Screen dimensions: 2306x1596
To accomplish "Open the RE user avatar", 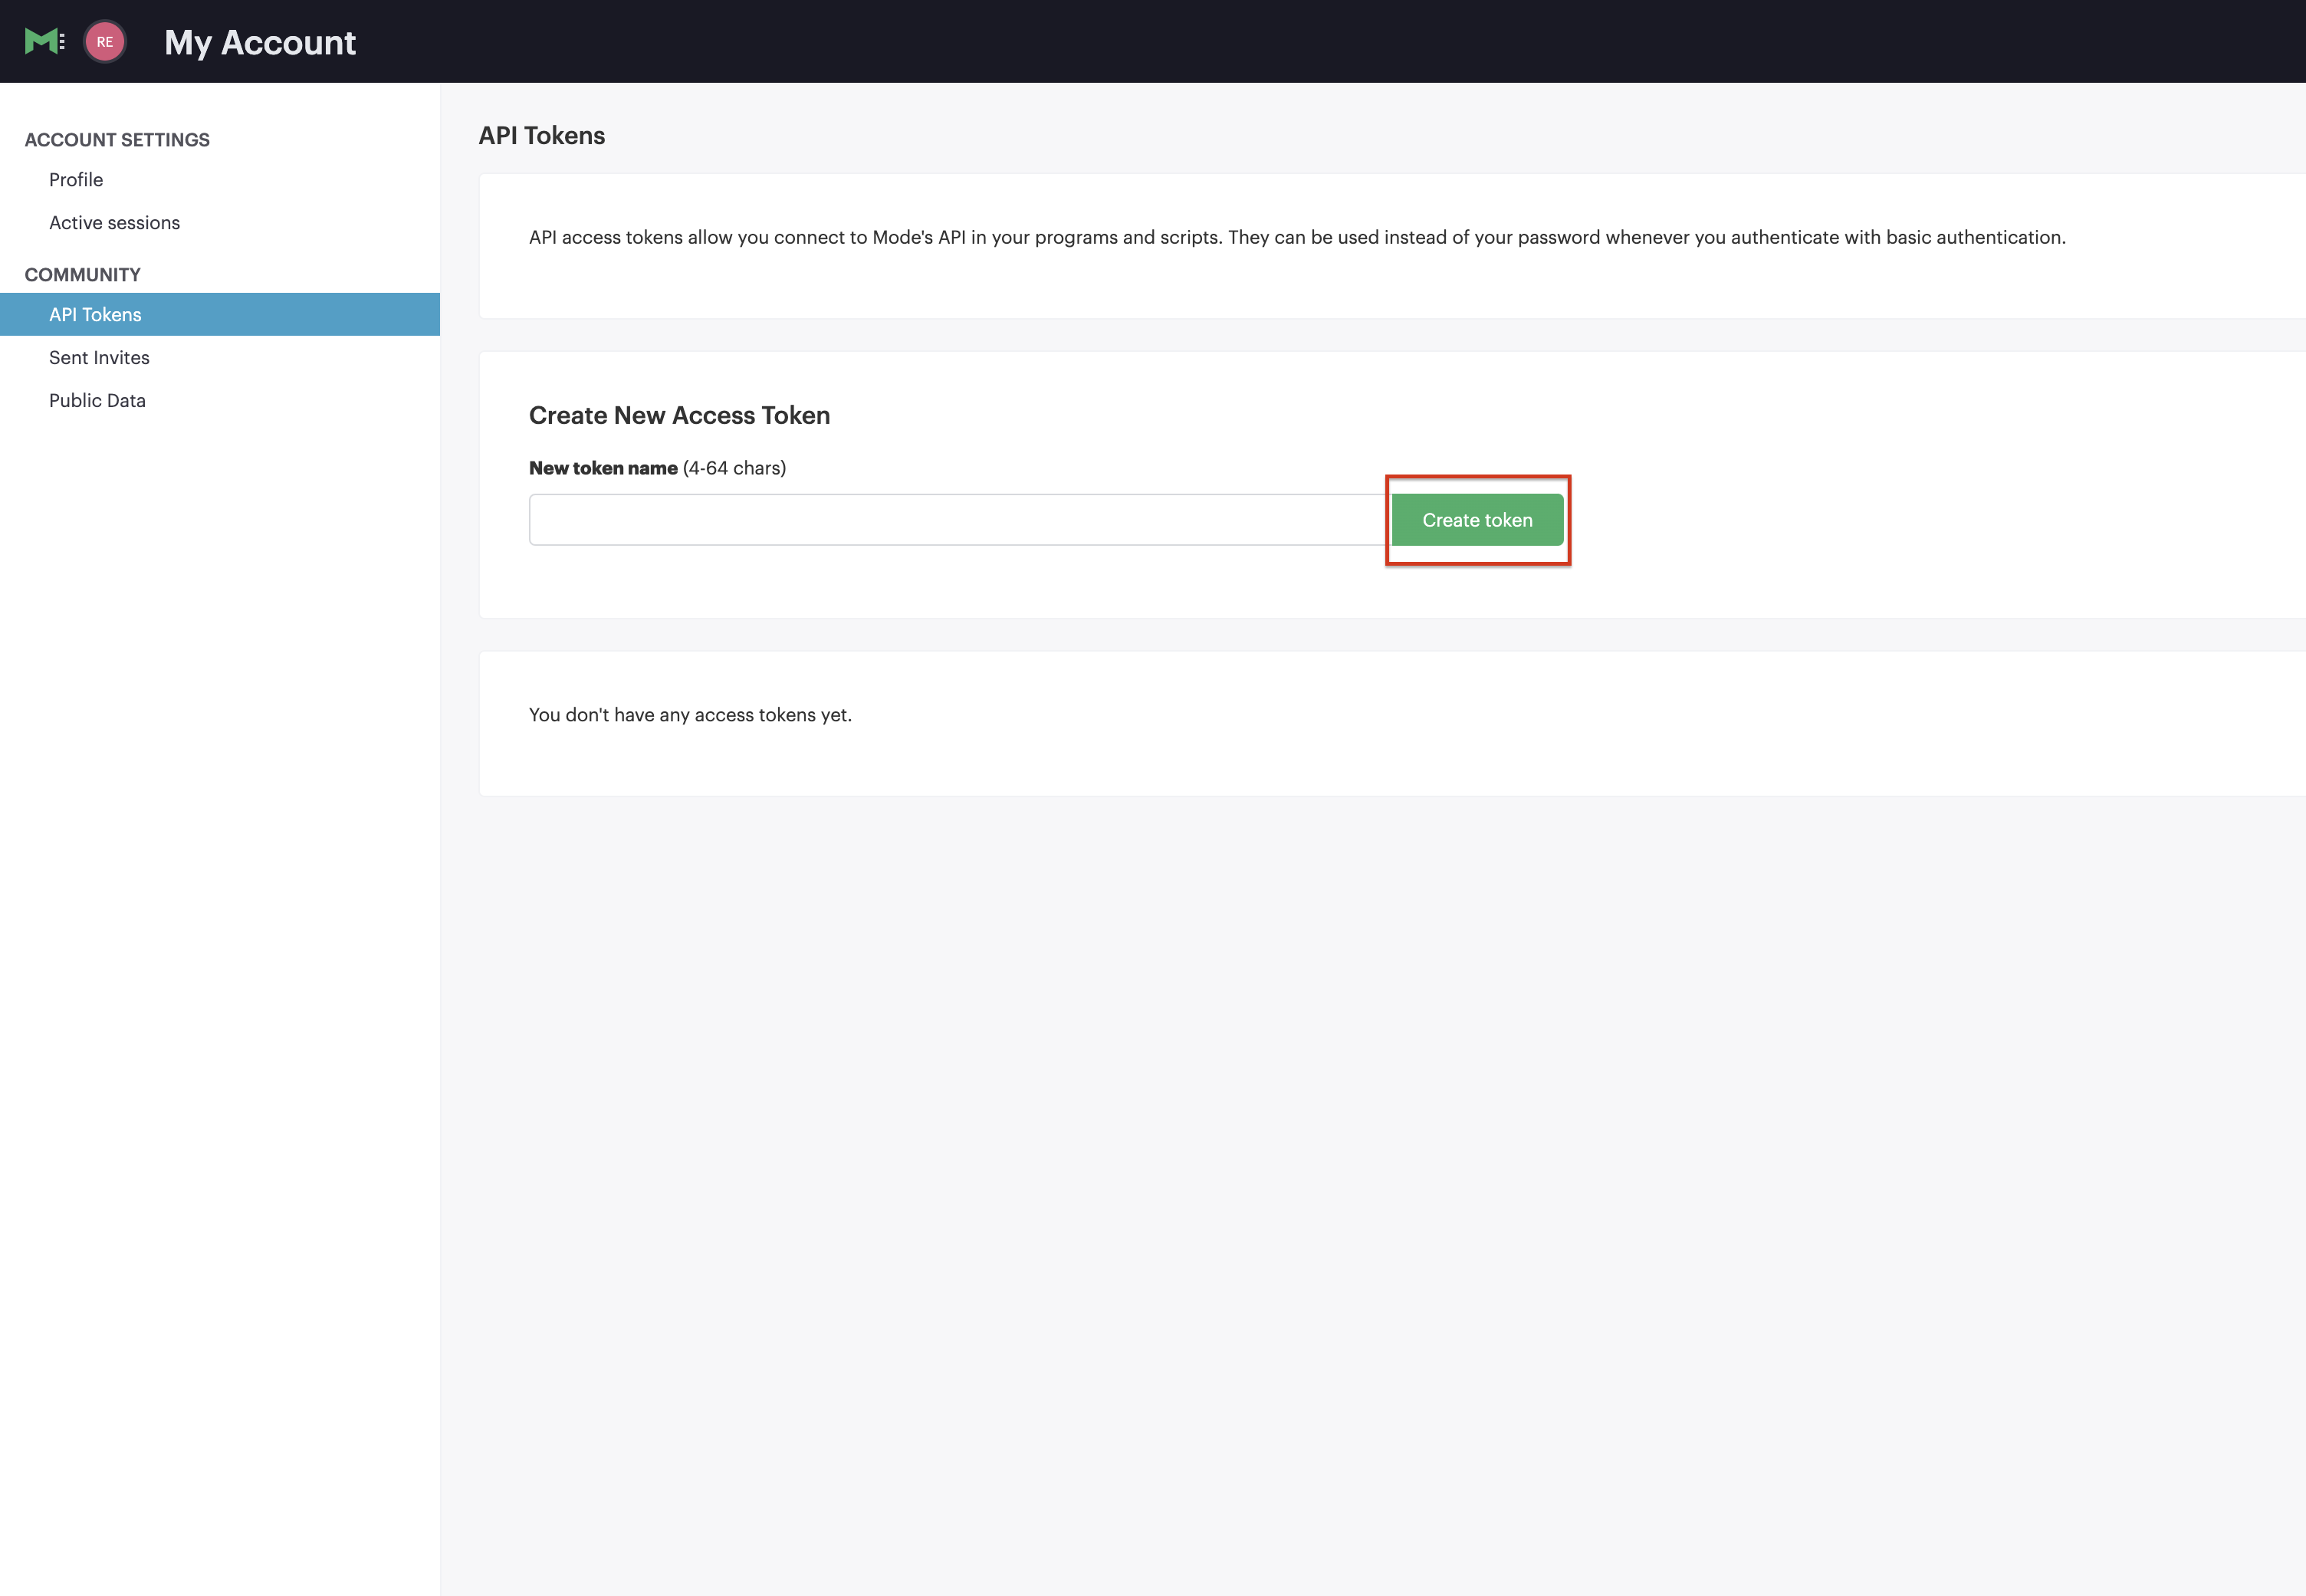I will (x=105, y=41).
